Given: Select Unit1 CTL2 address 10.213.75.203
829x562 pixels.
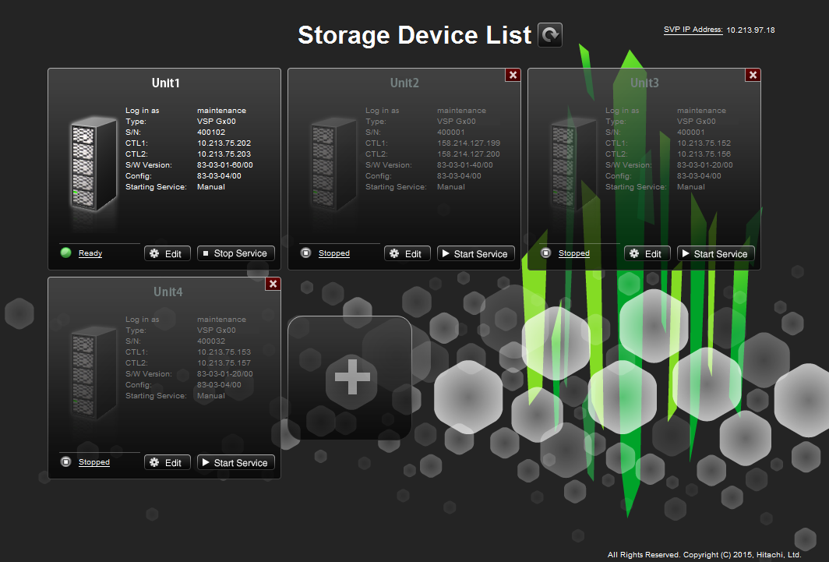Looking at the screenshot, I should (224, 154).
